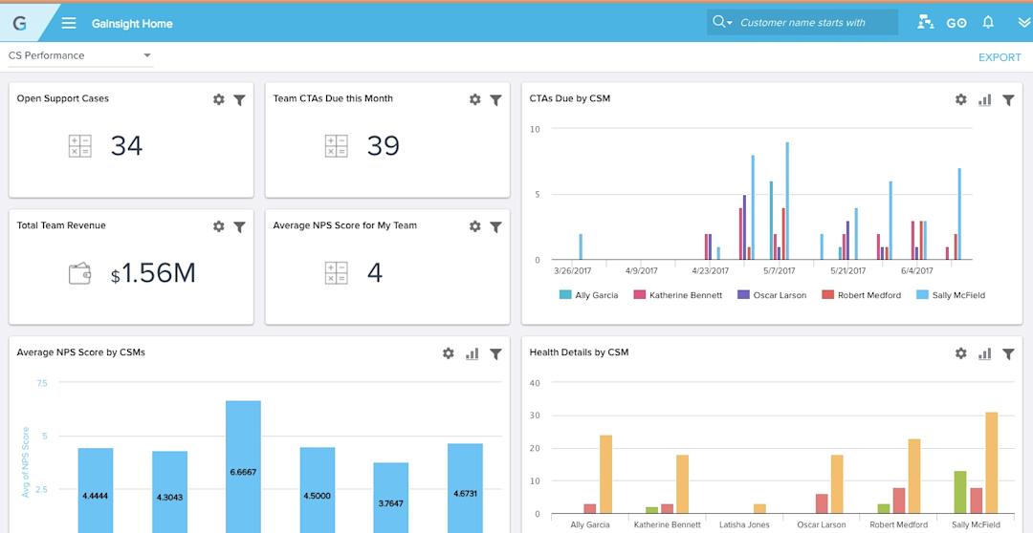Click Sally McField's green health bar
The height and width of the screenshot is (533, 1033).
(x=960, y=492)
